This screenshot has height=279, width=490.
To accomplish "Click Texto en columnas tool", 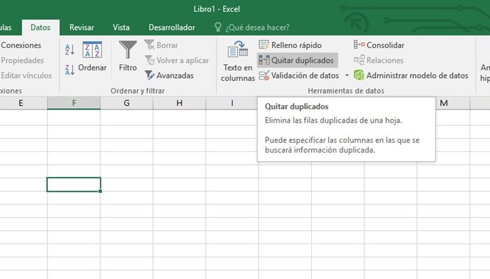I will [238, 61].
